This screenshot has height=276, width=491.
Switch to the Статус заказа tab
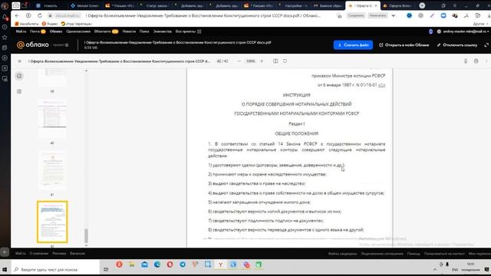155,5
